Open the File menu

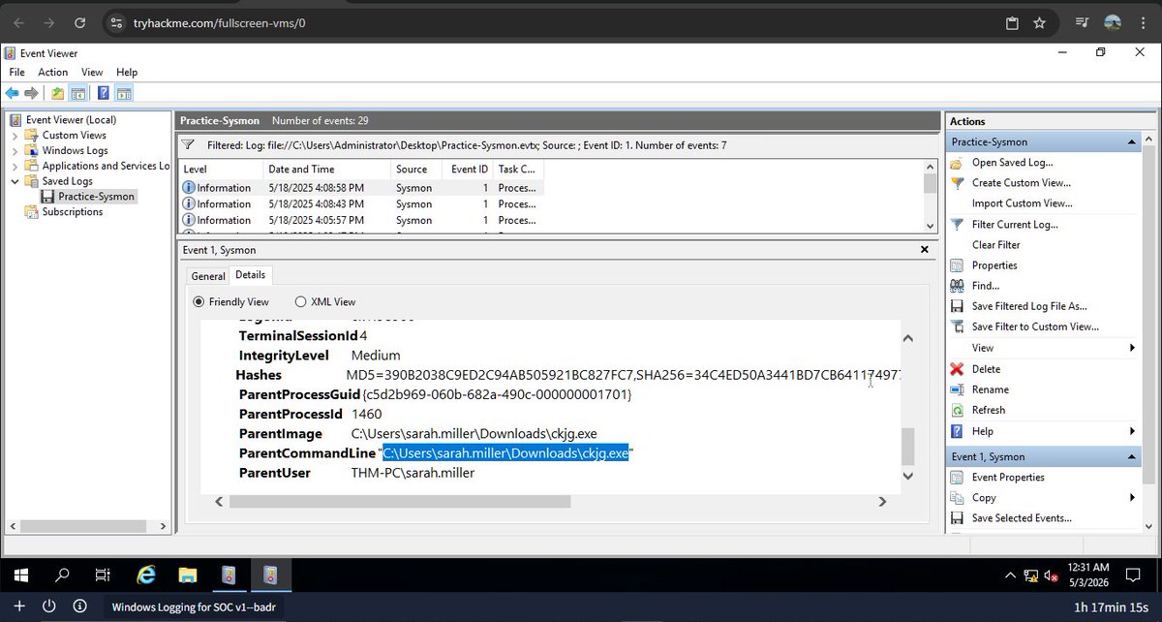[x=16, y=72]
